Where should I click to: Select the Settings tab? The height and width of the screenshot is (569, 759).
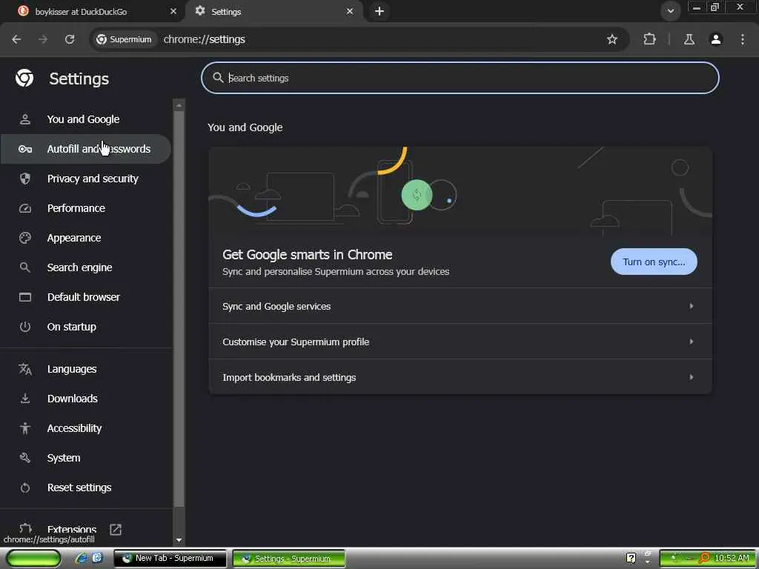pos(276,11)
